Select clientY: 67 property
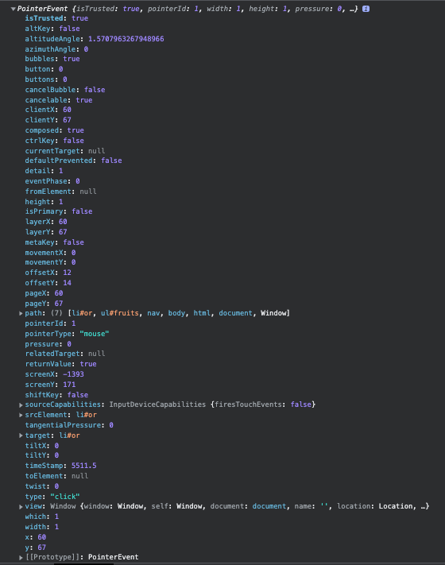The height and width of the screenshot is (565, 445). click(48, 120)
